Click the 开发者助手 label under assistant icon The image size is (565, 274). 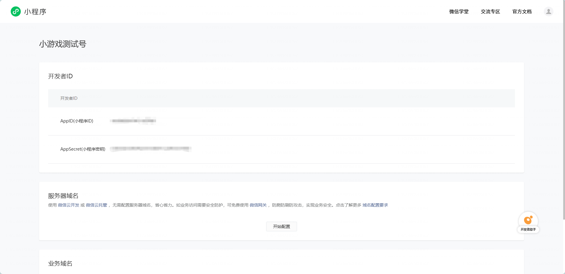point(528,230)
